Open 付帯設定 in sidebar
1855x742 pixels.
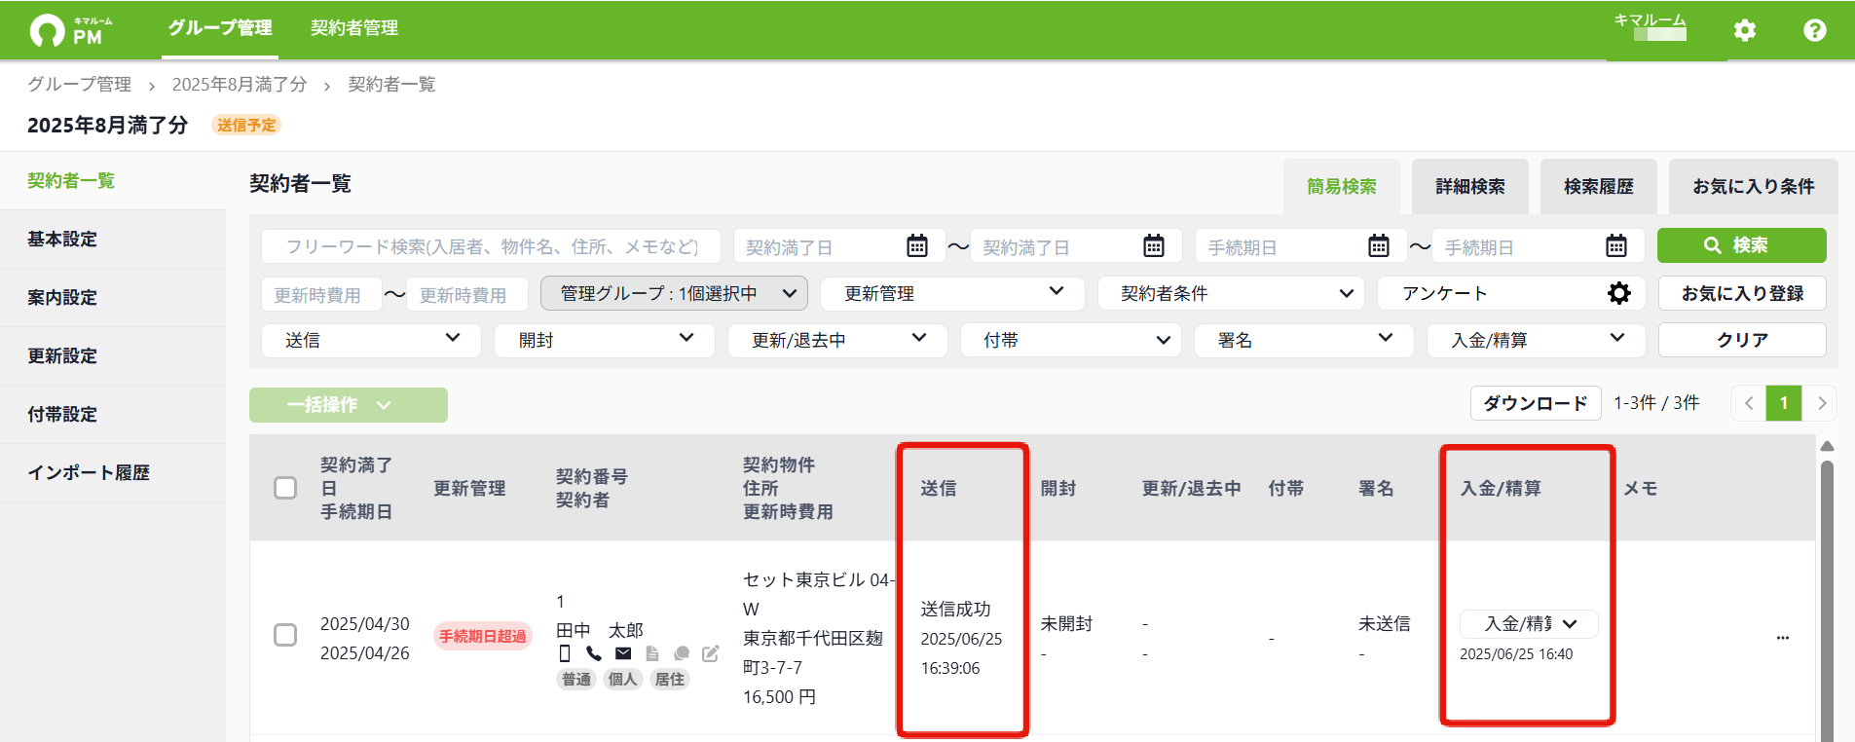click(x=113, y=415)
